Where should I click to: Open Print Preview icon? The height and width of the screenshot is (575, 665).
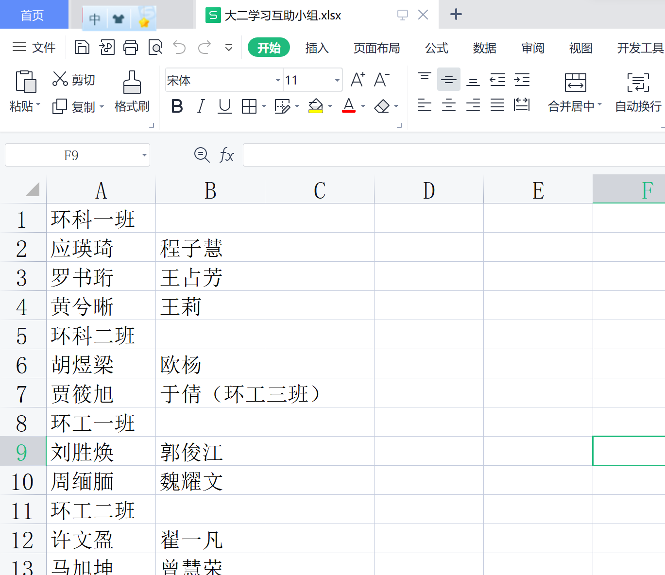(x=155, y=48)
